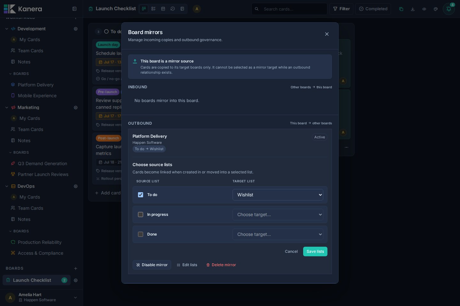The image size is (460, 306).
Task: Open Launch Checklist board settings gear
Action: click(x=76, y=280)
